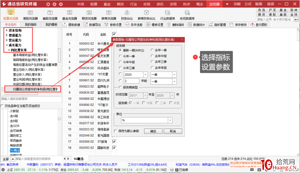Switch to the 待选指标 tab
Image resolution: width=300 pixels, height=173 pixels.
11,25
